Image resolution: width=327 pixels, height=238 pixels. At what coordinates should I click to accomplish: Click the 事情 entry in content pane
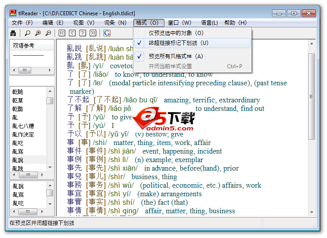74,211
